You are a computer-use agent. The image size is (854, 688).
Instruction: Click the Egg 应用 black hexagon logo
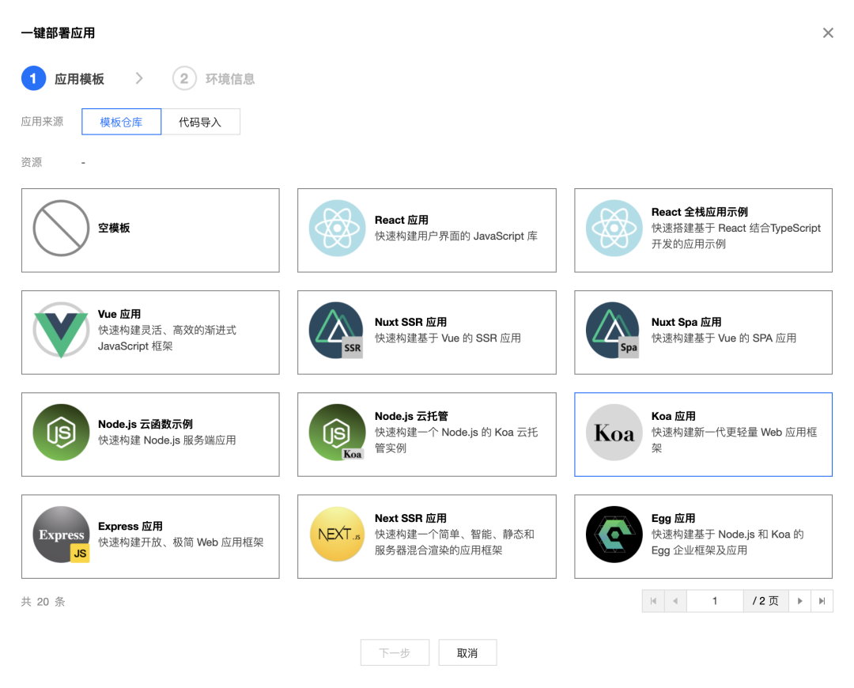[614, 535]
